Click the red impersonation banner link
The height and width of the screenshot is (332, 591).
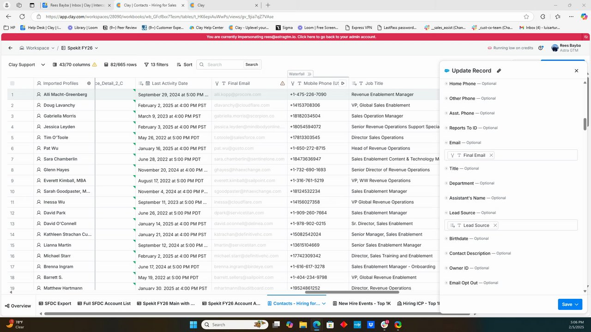point(291,37)
